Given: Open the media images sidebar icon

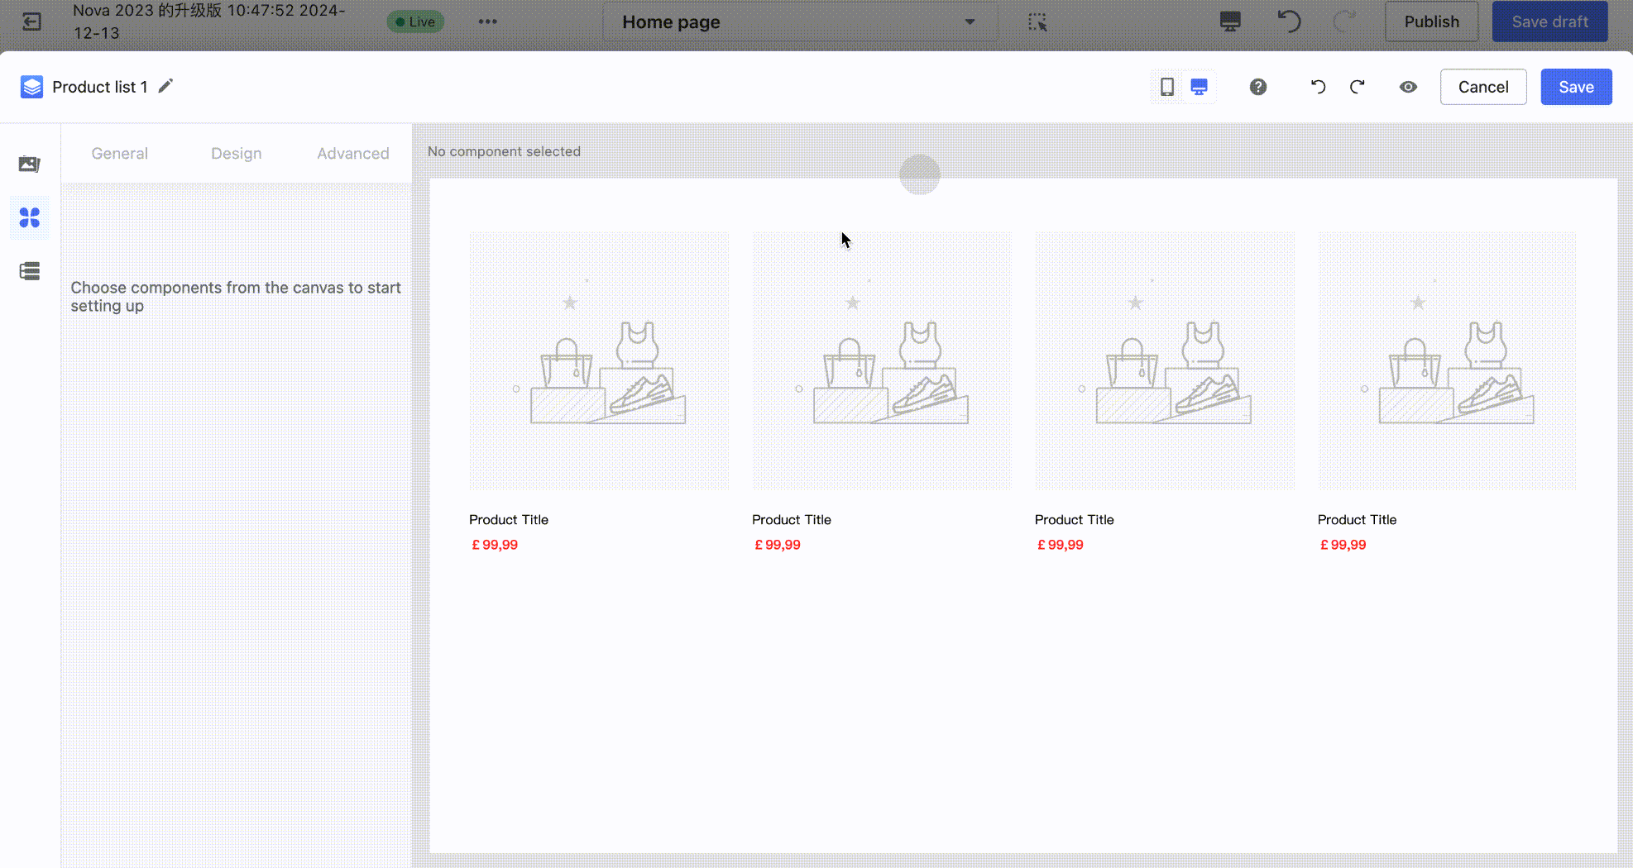Looking at the screenshot, I should [x=30, y=164].
